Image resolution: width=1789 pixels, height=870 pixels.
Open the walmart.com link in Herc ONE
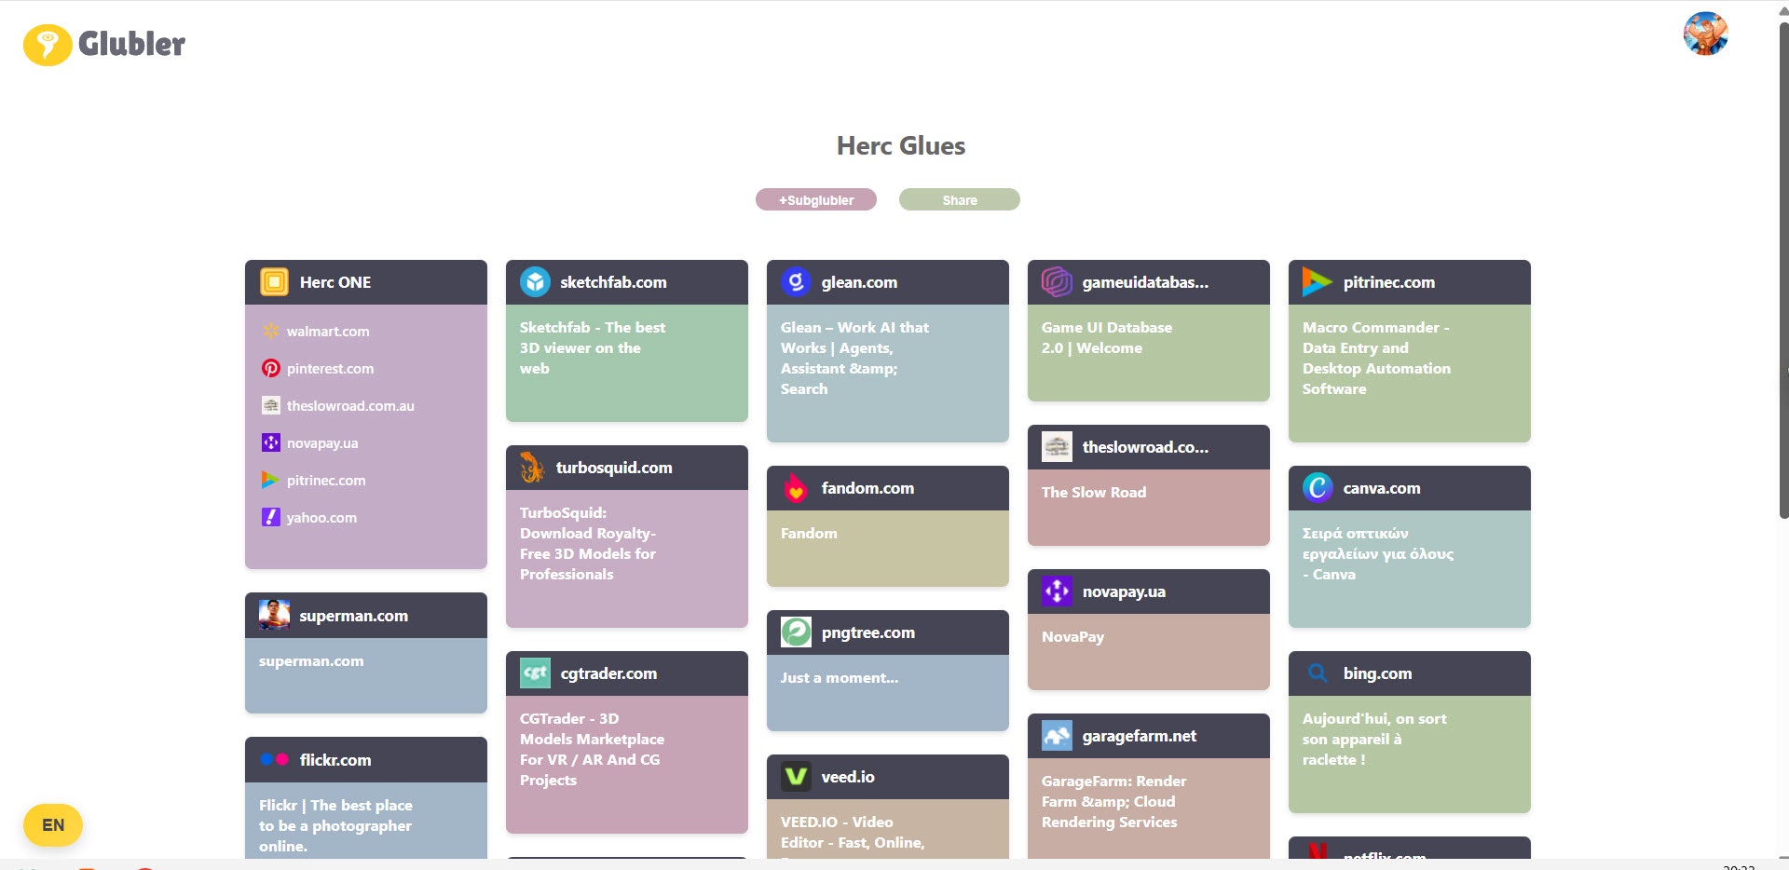coord(327,331)
